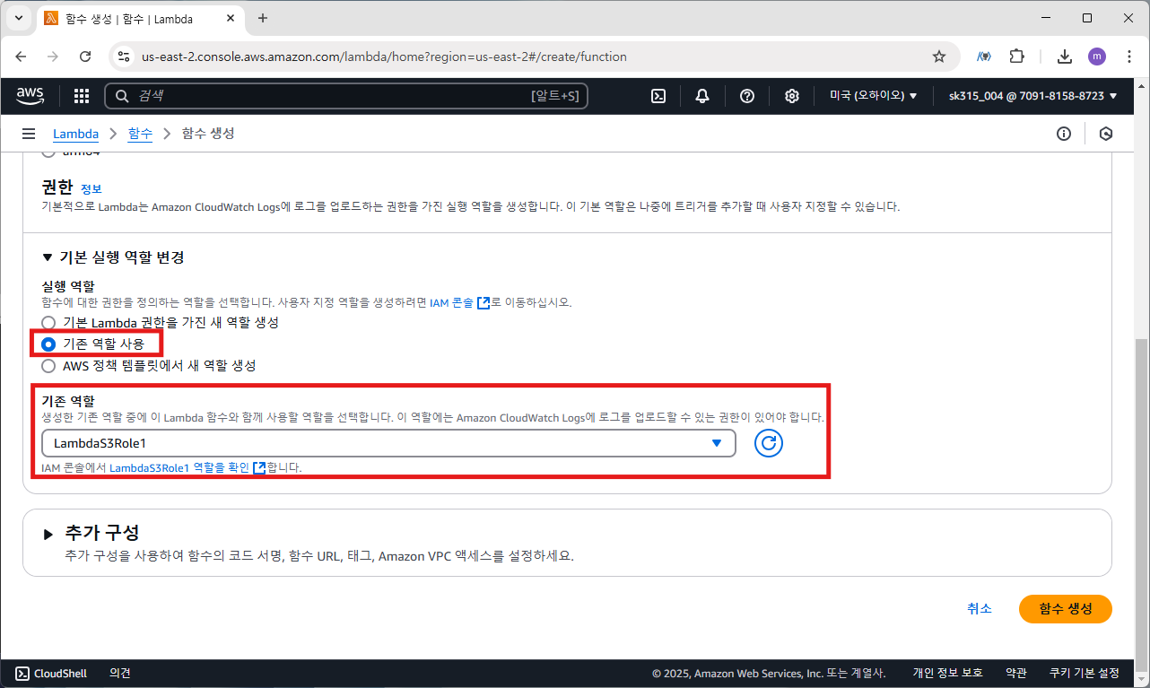Click the CloudShell icon in the footer

coord(22,673)
